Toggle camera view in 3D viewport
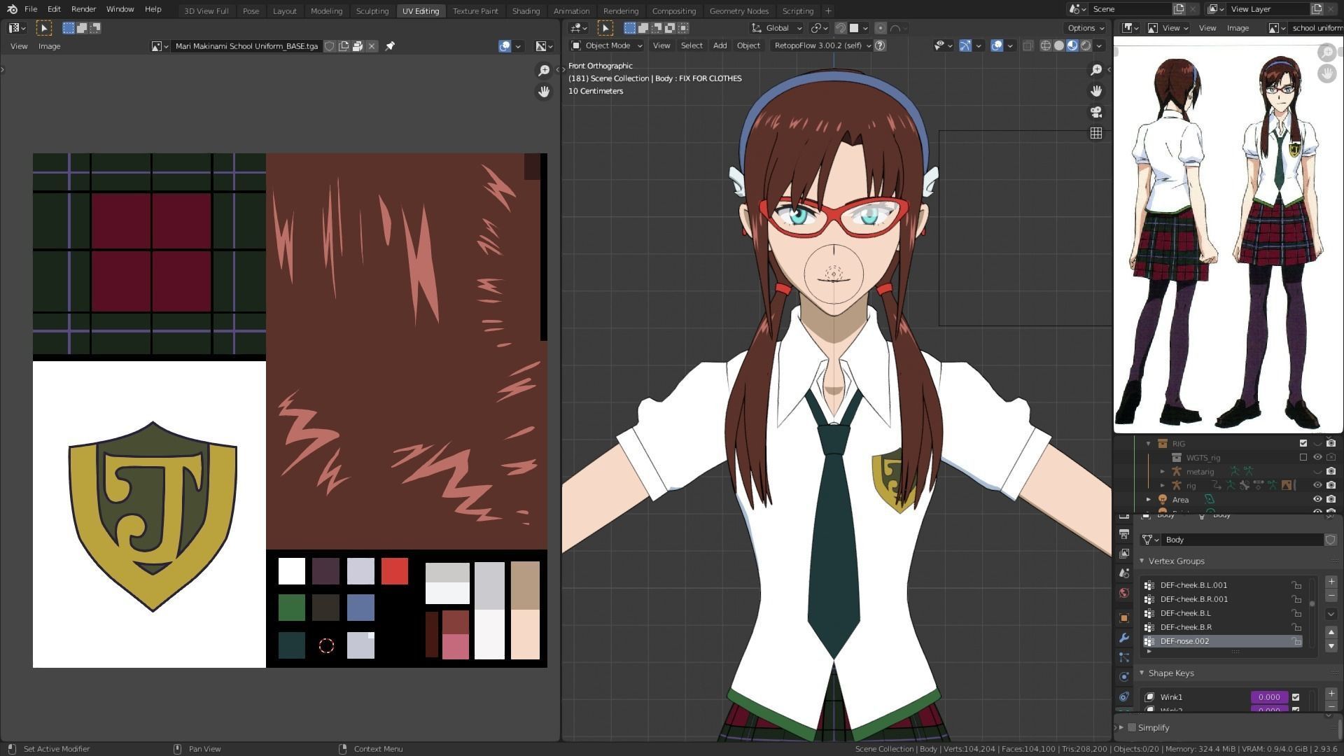The width and height of the screenshot is (1344, 756). pos(1096,112)
